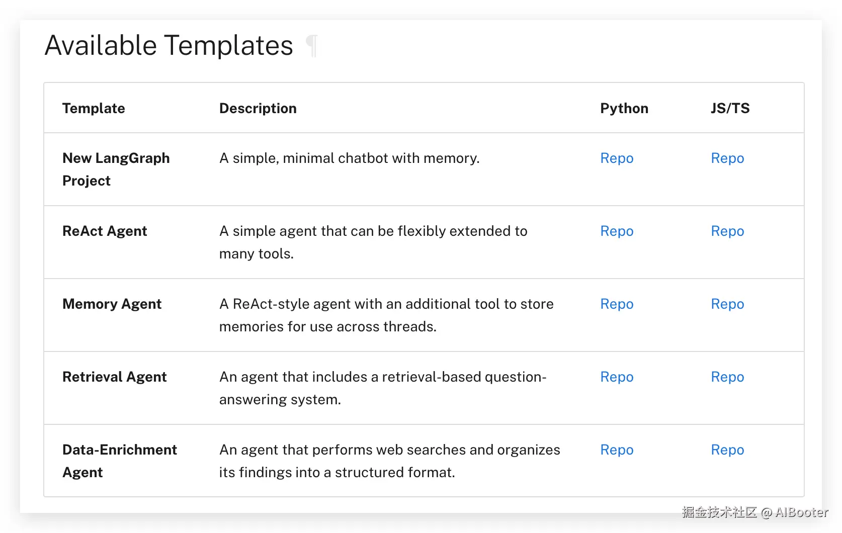The width and height of the screenshot is (842, 533).
Task: Open Python Repo for New LangGraph Project
Action: coord(617,158)
